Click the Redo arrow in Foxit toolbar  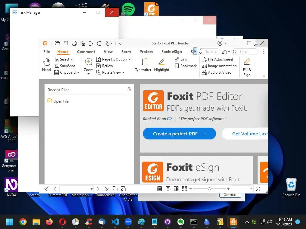[x=99, y=43]
